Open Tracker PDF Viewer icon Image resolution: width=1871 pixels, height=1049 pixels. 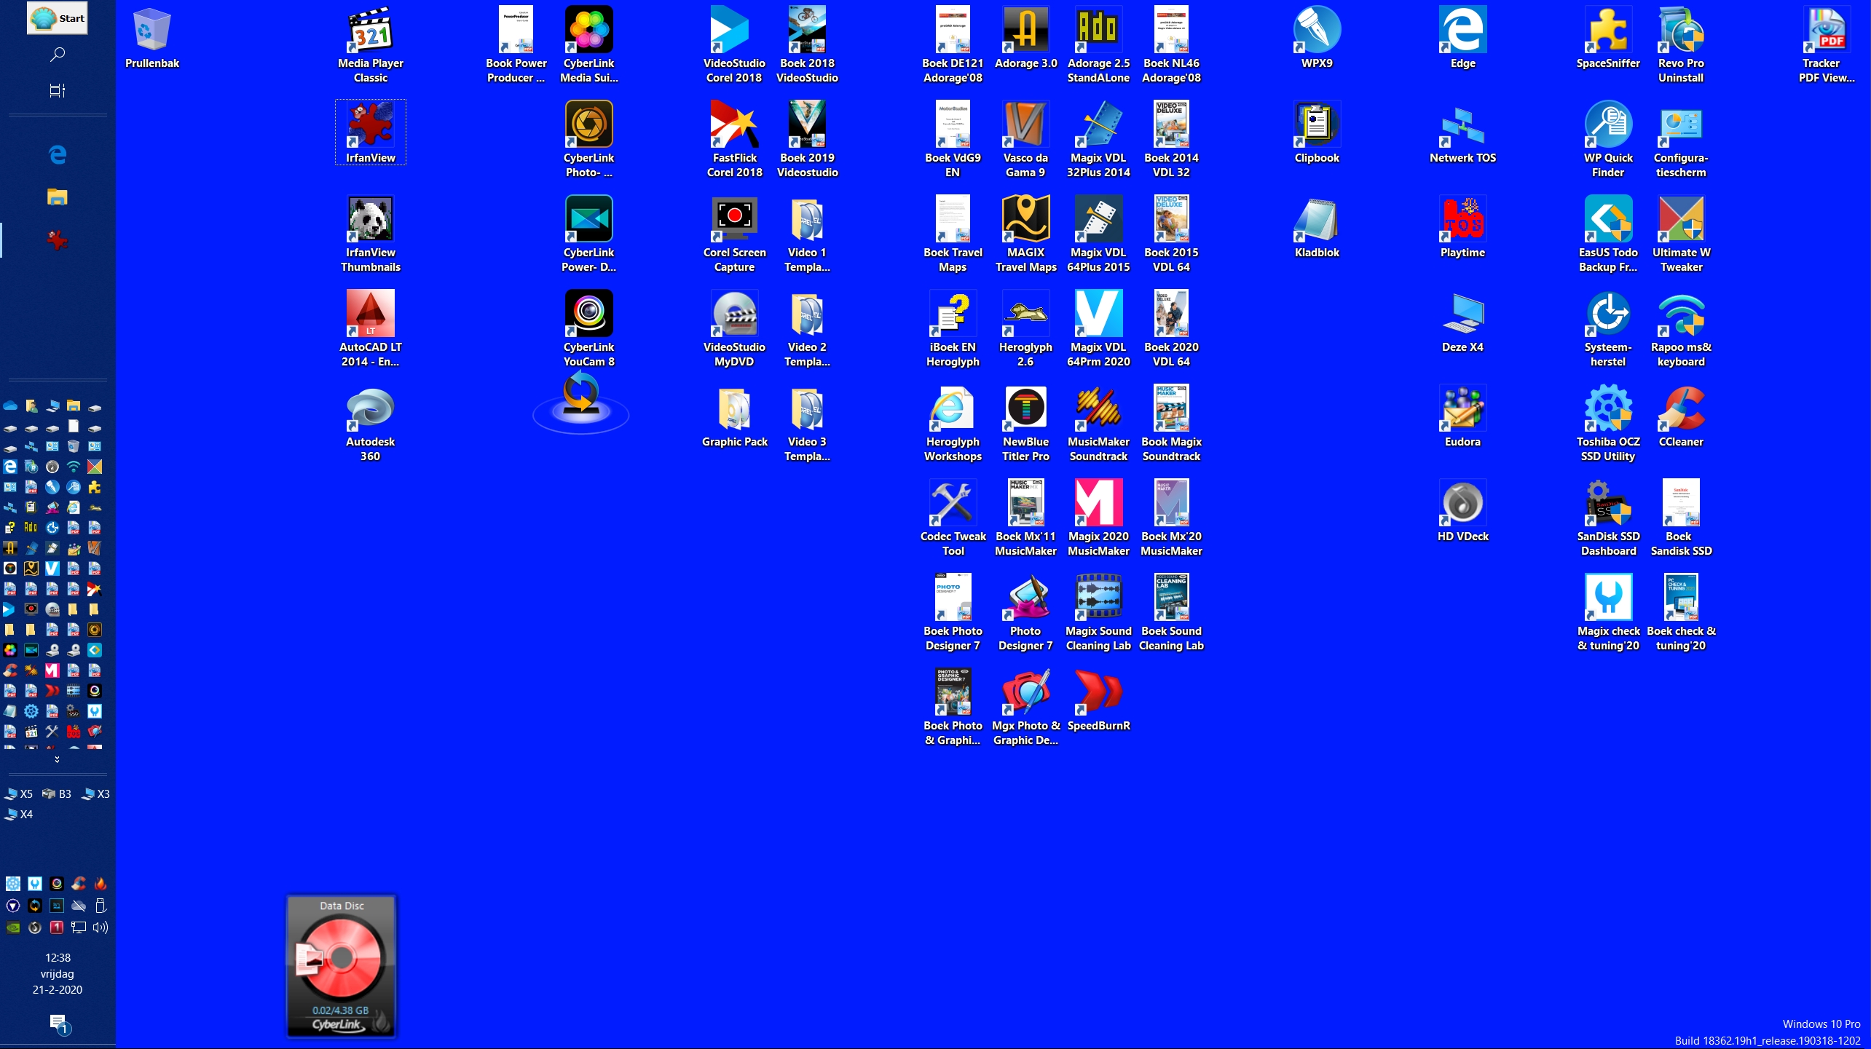[1827, 46]
